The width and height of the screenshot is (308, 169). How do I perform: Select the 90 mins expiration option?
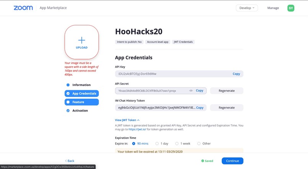[x=134, y=144]
